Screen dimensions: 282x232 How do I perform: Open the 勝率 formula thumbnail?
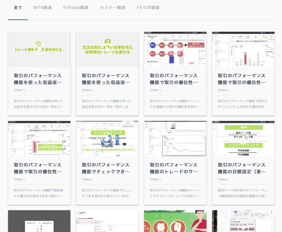tap(243, 138)
